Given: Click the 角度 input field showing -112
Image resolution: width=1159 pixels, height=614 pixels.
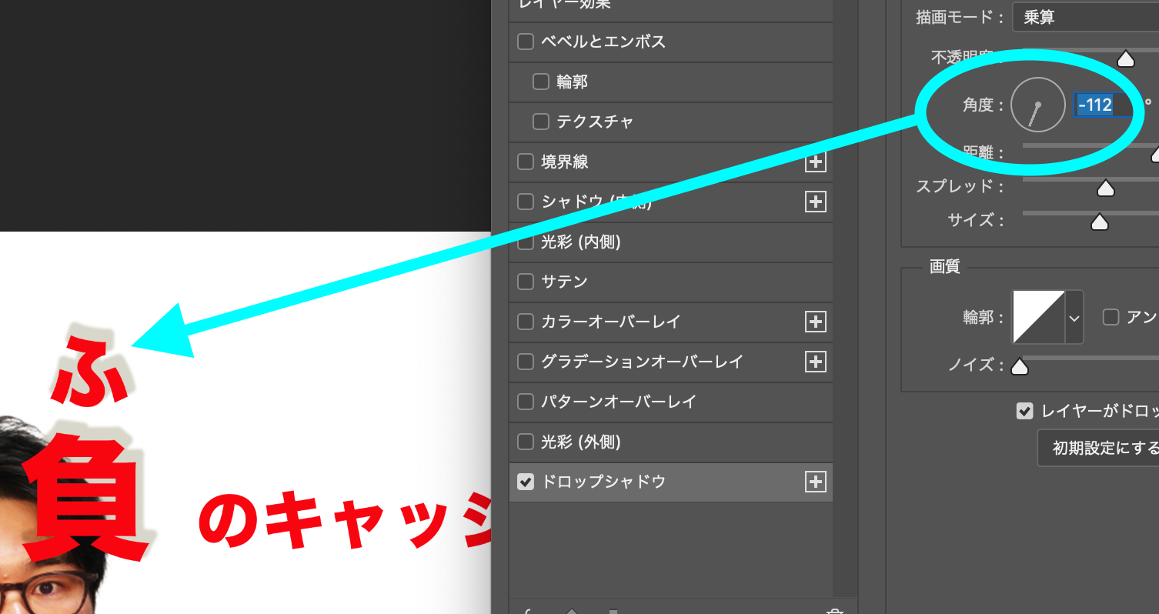Looking at the screenshot, I should click(1104, 105).
